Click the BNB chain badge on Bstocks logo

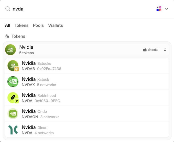pyautogui.click(x=17, y=69)
